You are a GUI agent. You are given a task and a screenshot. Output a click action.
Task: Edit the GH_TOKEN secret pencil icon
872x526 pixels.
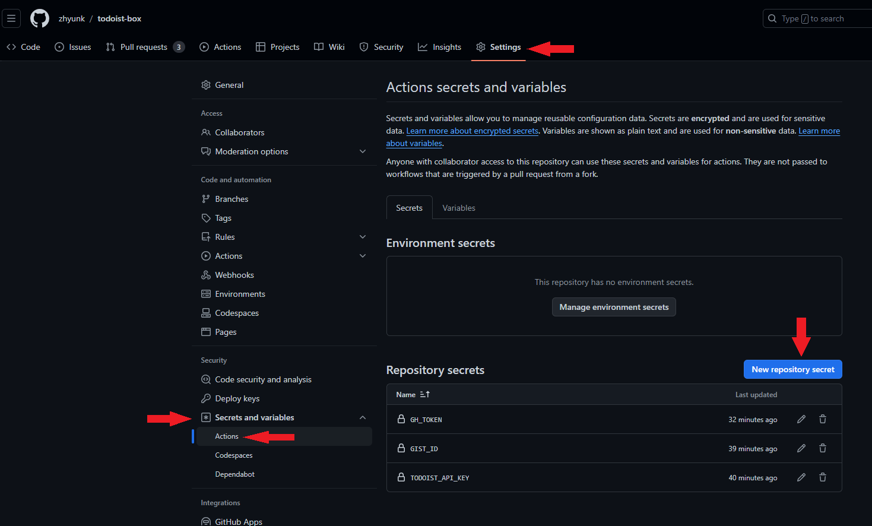point(801,419)
